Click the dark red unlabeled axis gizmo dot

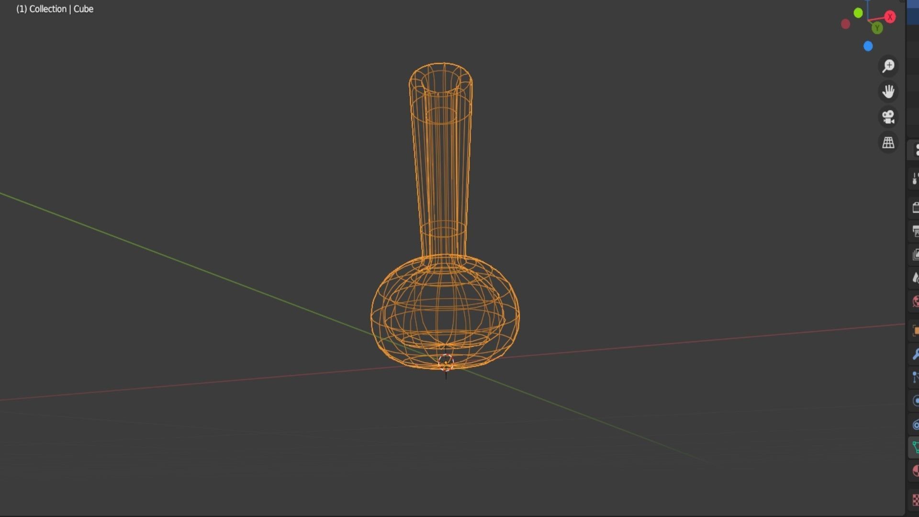(x=846, y=24)
